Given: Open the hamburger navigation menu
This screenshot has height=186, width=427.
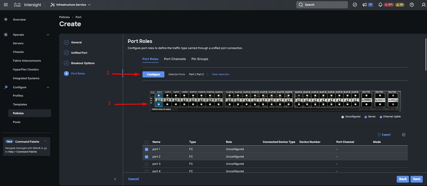Looking at the screenshot, I should point(6,5).
